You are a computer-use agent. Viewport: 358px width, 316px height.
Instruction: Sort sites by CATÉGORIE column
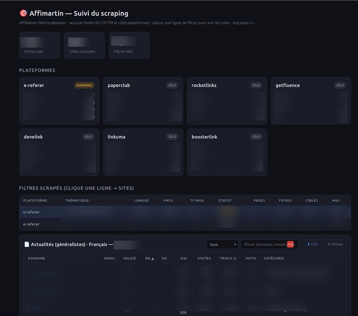(274, 258)
